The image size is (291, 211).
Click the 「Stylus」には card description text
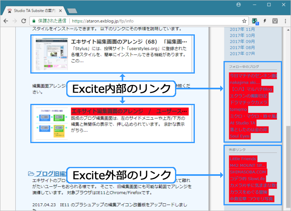click(129, 55)
